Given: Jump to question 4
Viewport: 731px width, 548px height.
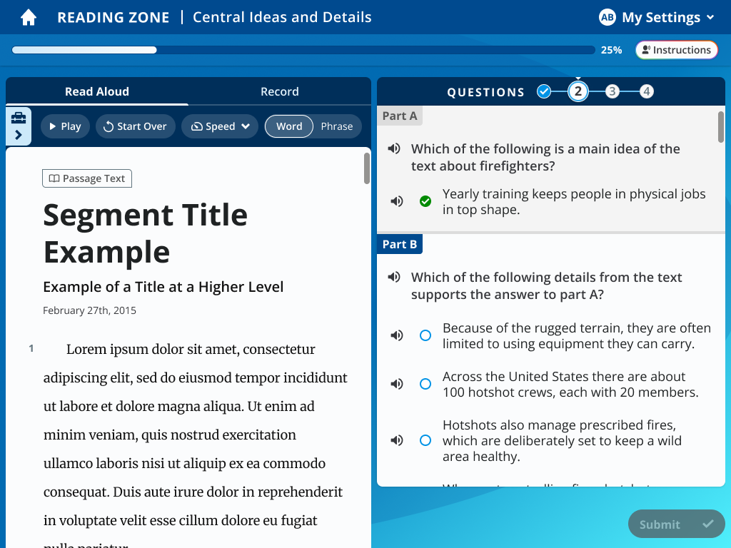Looking at the screenshot, I should (x=646, y=92).
